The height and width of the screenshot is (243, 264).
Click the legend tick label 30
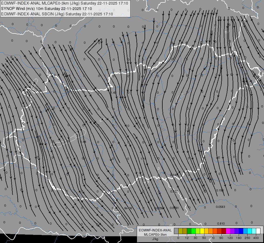(x=196, y=238)
